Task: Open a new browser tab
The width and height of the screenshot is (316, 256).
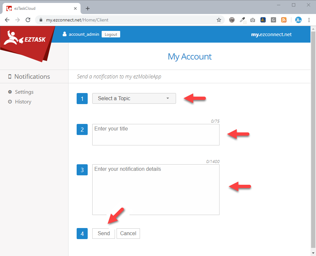Action: pos(87,8)
